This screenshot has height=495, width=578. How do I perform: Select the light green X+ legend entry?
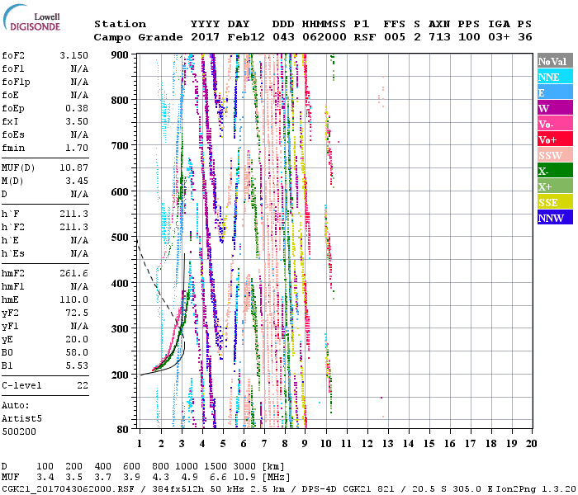(555, 186)
